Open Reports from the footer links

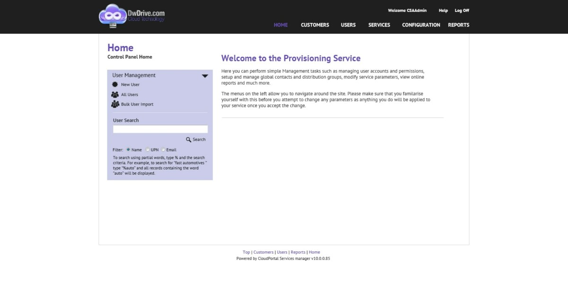coord(298,252)
